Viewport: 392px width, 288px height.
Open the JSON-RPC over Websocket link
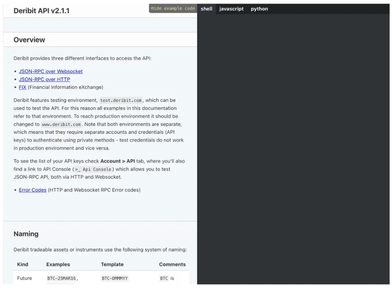click(50, 71)
